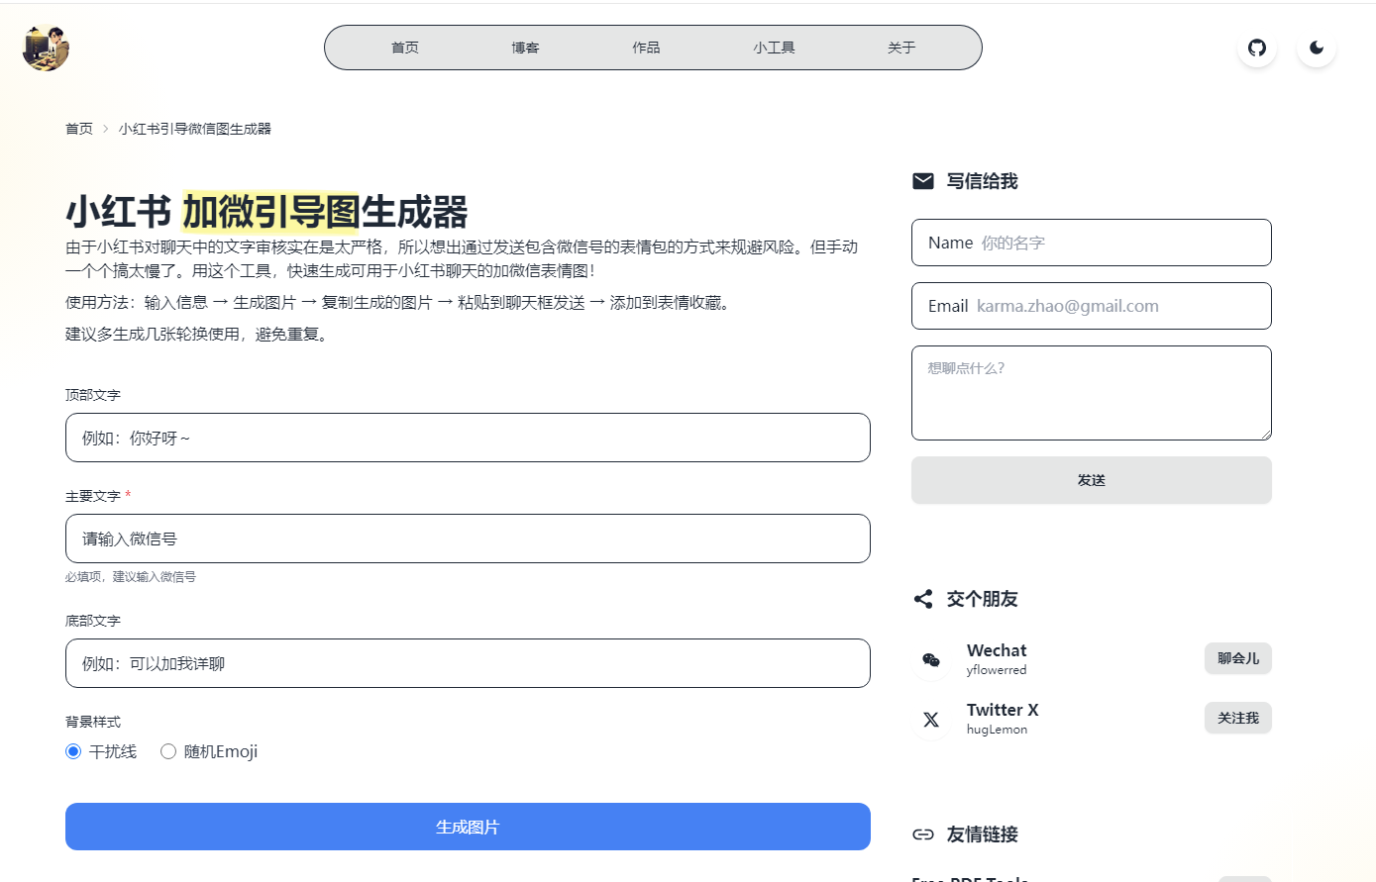The height and width of the screenshot is (882, 1376).
Task: Click the profile avatar picture
Action: tap(46, 48)
